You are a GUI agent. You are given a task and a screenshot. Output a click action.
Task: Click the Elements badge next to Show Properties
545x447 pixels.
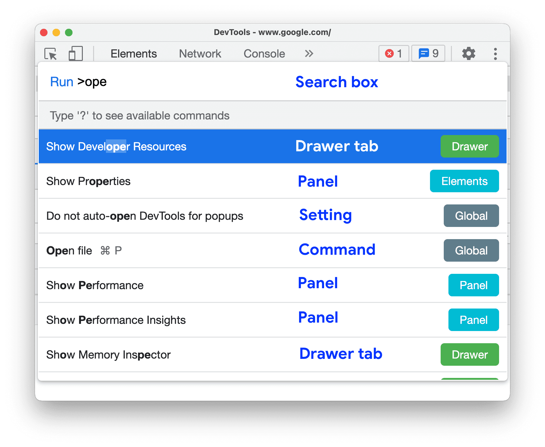tap(464, 181)
